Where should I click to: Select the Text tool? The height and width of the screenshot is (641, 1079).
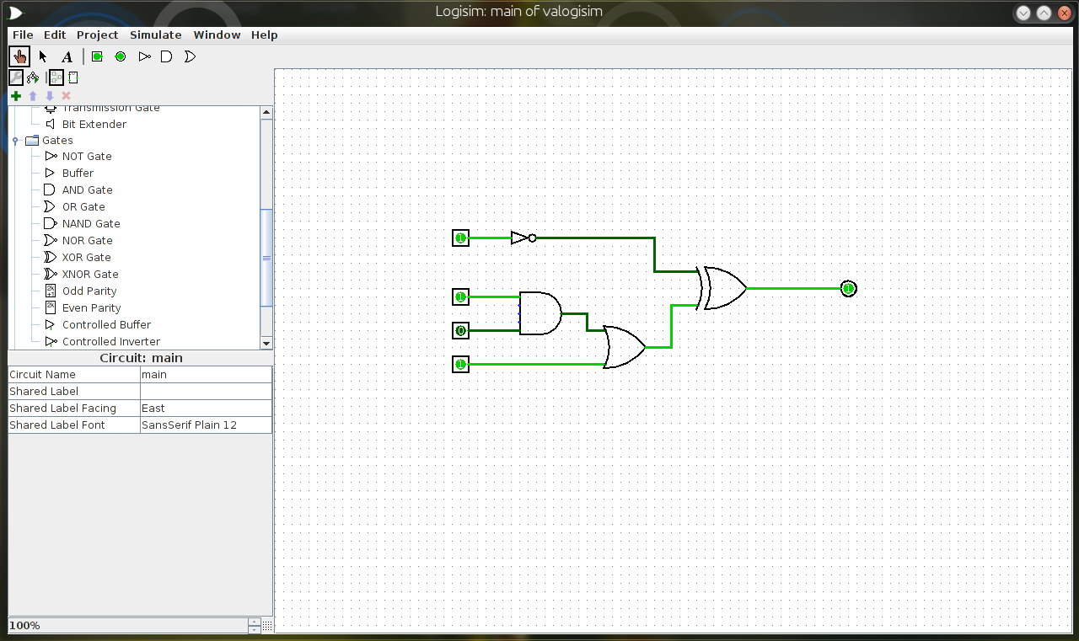[67, 56]
